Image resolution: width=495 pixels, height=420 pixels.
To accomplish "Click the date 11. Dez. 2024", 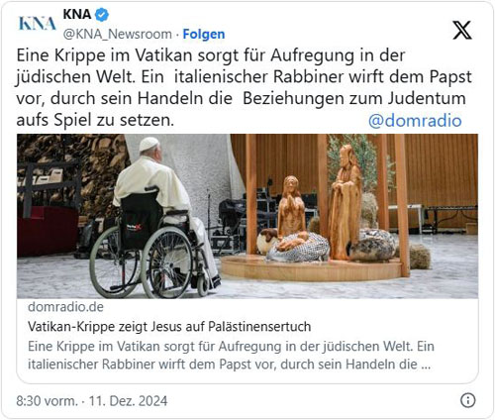I will click(x=128, y=401).
